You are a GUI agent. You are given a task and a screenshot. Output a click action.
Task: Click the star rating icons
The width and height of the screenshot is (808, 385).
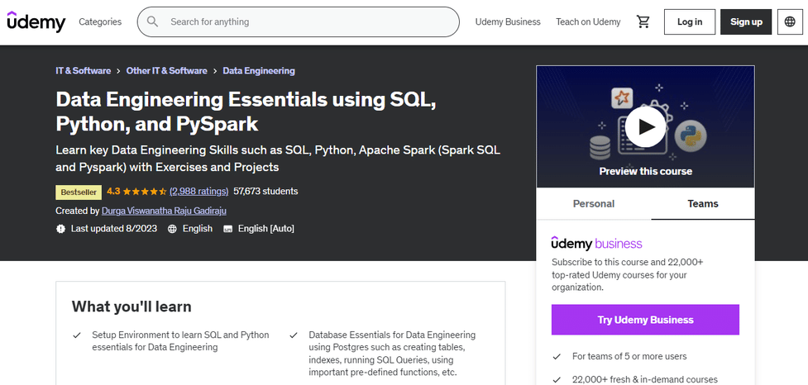pyautogui.click(x=145, y=192)
